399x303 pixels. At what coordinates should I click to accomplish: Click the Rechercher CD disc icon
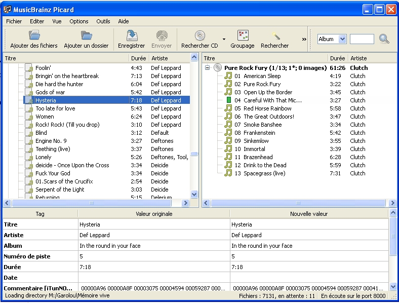coord(200,35)
